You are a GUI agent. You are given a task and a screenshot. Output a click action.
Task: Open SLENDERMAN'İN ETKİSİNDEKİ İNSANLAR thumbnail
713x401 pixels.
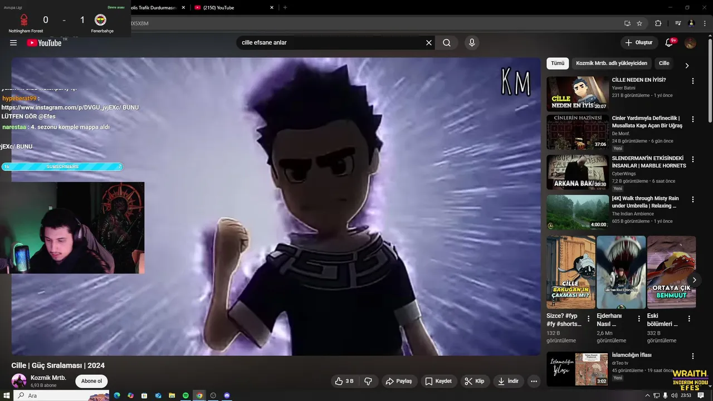point(577,172)
